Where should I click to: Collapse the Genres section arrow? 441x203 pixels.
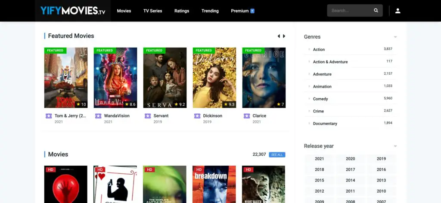(x=395, y=37)
